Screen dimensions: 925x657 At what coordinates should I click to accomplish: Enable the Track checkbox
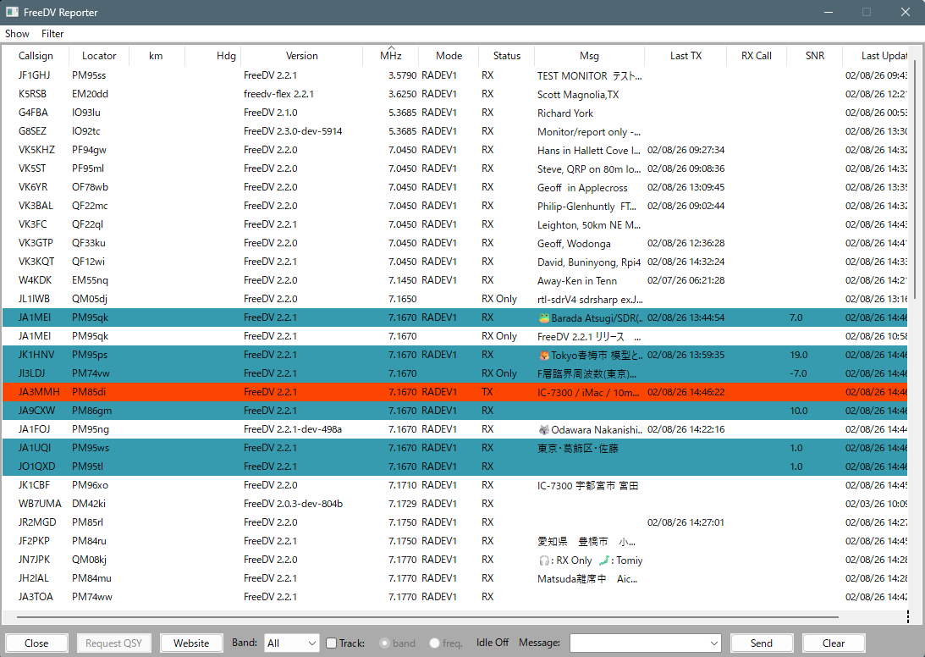tap(332, 643)
